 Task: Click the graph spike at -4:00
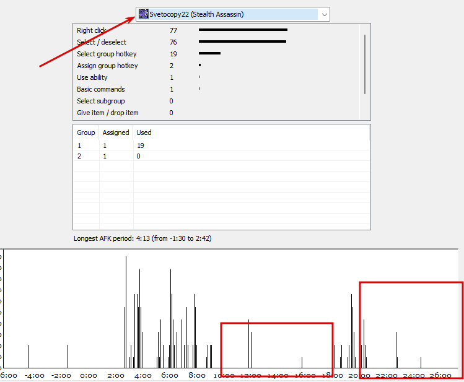28,356
